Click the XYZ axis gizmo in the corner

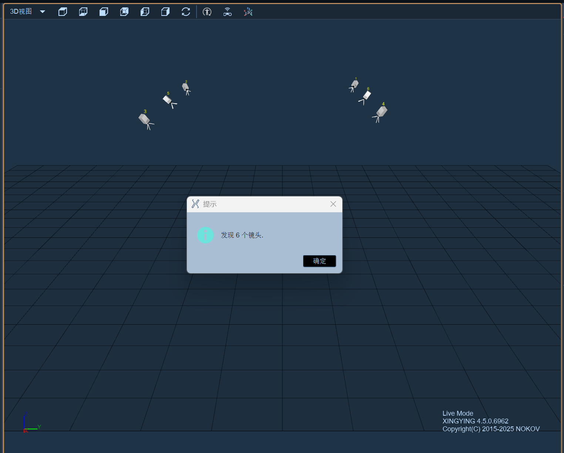[x=31, y=422]
